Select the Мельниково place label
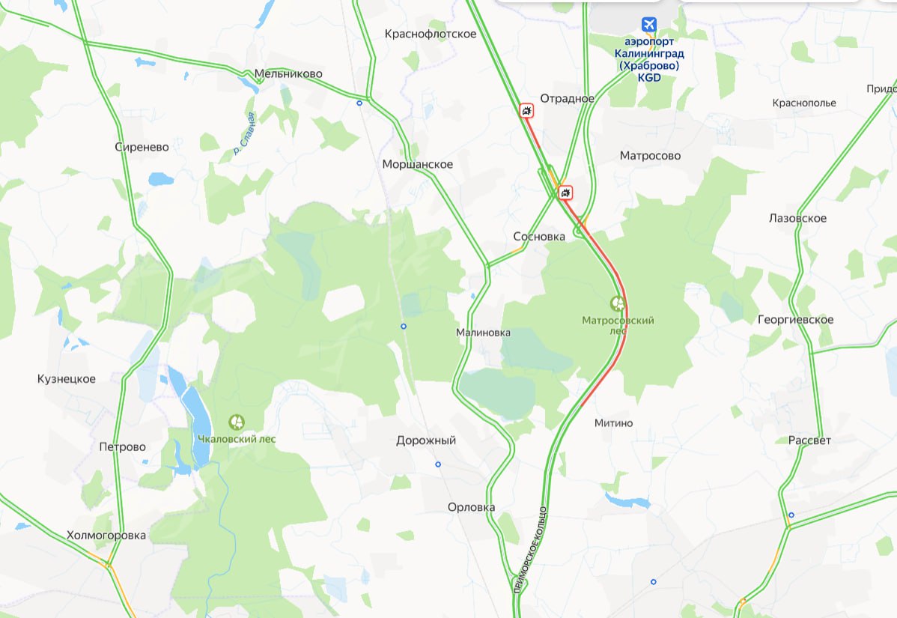This screenshot has height=618, width=897. click(288, 74)
